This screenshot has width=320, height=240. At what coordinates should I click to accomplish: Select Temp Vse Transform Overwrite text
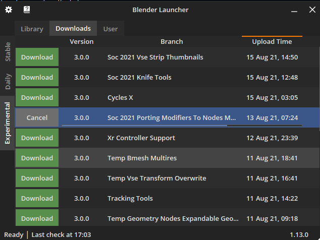tap(157, 178)
